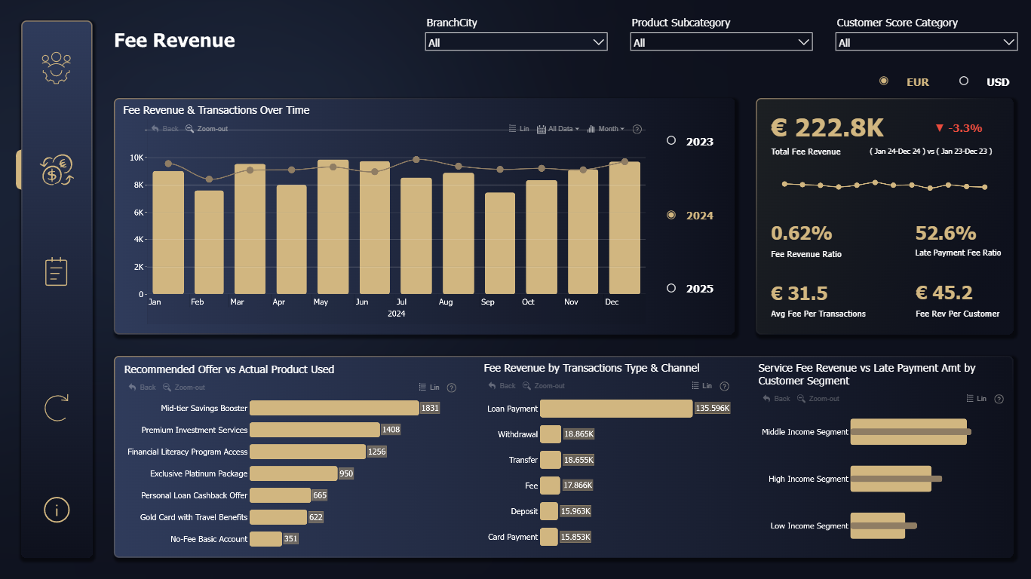The width and height of the screenshot is (1031, 579).
Task: Click help icon on Recommended Offer chart
Action: (x=451, y=388)
